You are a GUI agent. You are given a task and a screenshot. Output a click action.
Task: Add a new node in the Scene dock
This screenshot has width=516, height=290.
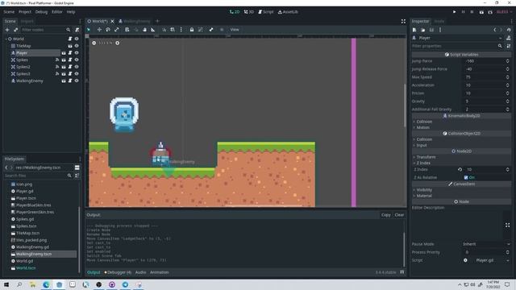tap(7, 30)
